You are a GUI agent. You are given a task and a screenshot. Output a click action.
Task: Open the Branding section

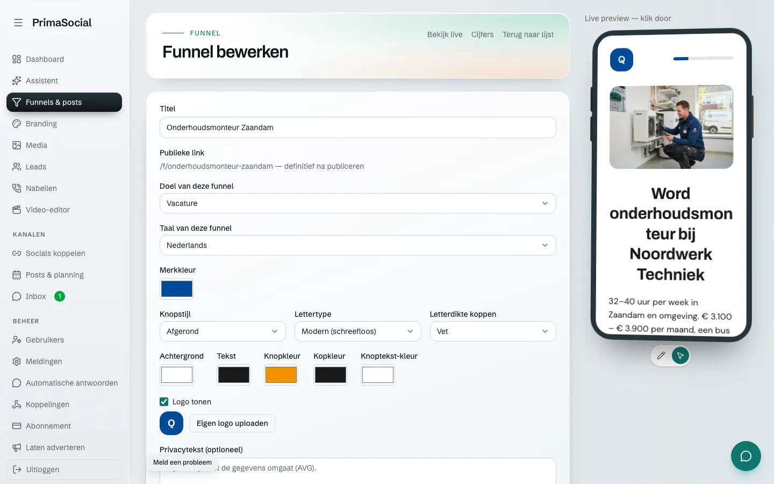(x=64, y=124)
